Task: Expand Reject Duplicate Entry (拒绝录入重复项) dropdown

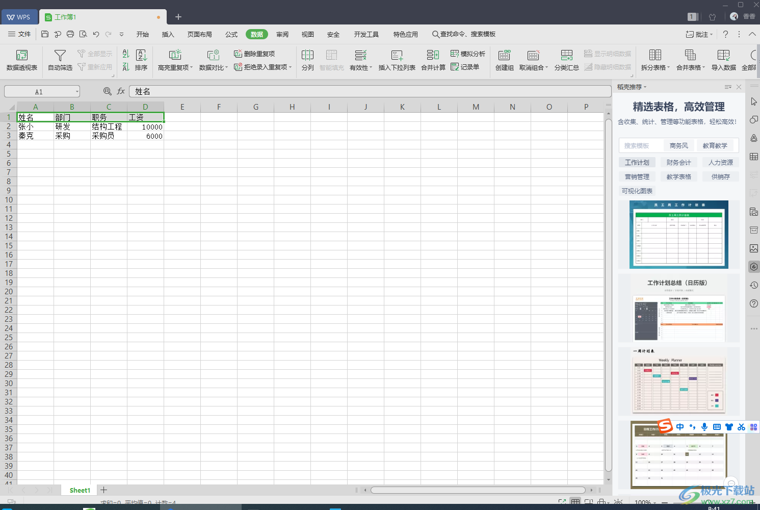Action: coord(290,67)
